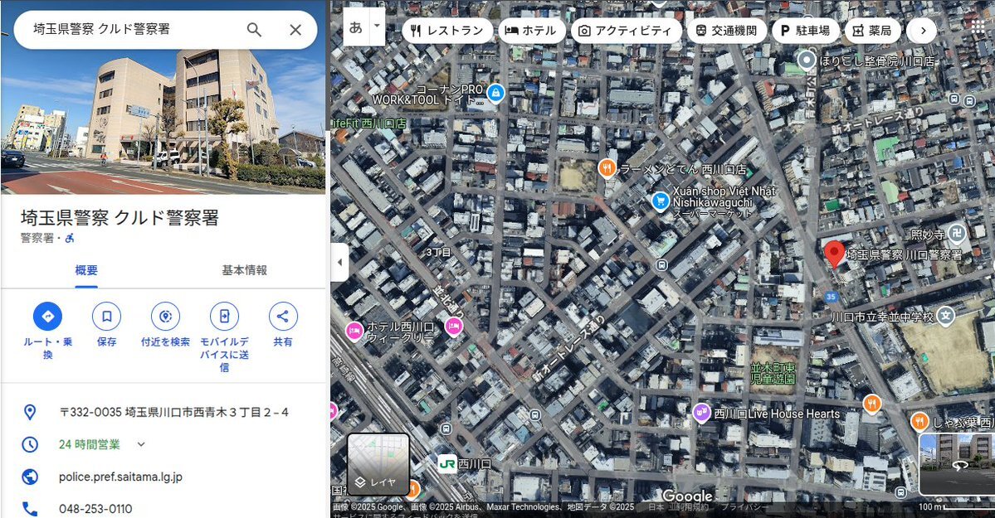
Task: Filter map by レストラン
Action: [x=446, y=31]
